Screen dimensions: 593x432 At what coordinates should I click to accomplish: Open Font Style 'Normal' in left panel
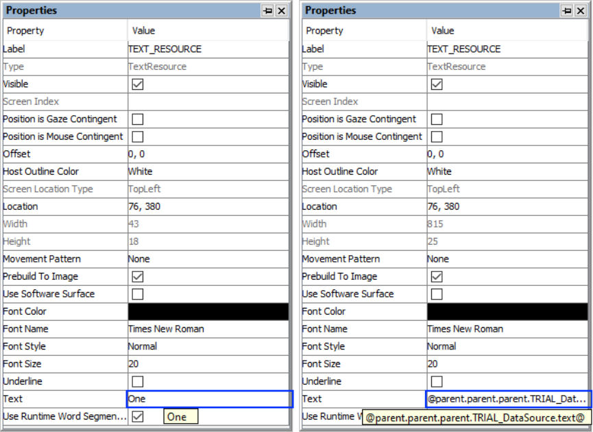click(208, 346)
